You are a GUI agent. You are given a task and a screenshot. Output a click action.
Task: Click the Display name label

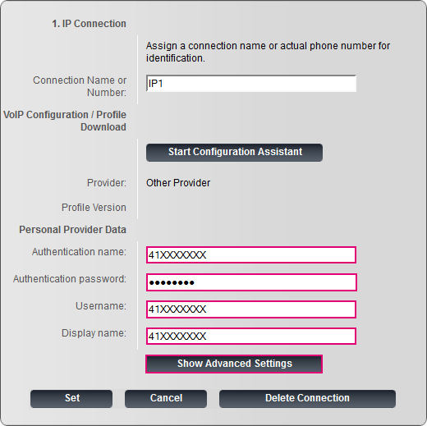coord(94,333)
